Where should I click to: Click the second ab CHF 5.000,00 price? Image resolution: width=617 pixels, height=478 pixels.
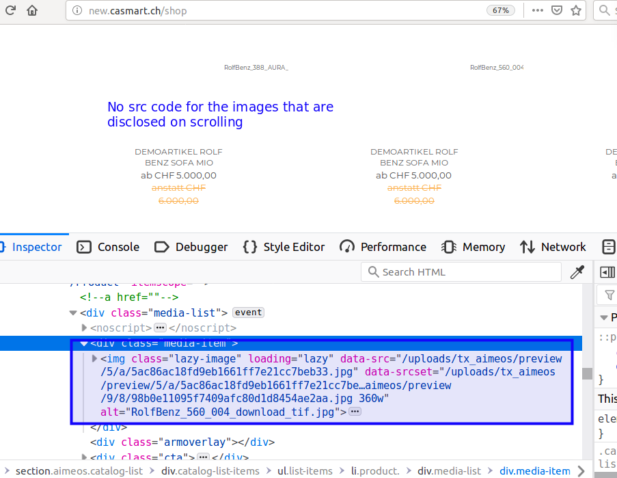click(413, 175)
